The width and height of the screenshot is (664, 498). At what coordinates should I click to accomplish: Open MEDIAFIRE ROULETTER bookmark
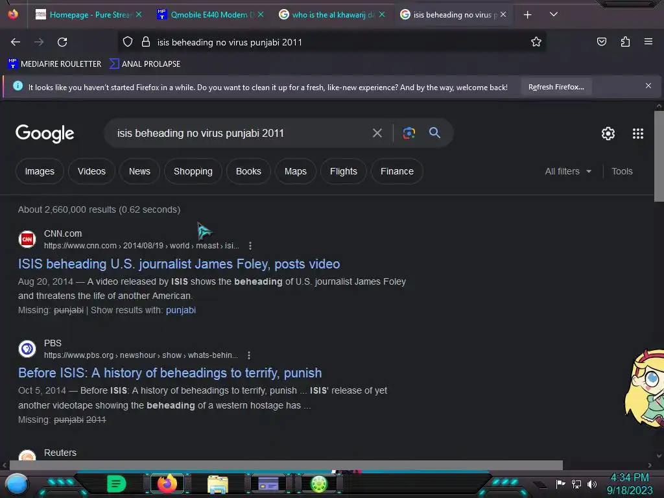click(54, 64)
